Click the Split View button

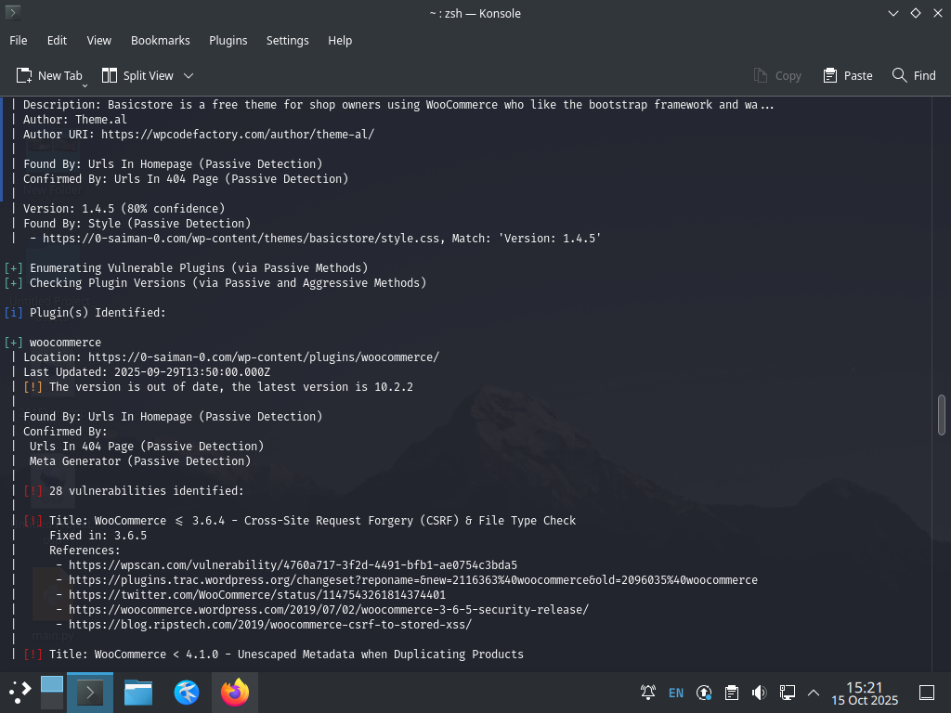pyautogui.click(x=138, y=76)
